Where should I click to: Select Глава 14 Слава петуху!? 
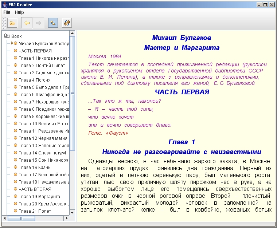pyautogui.click(x=42, y=153)
